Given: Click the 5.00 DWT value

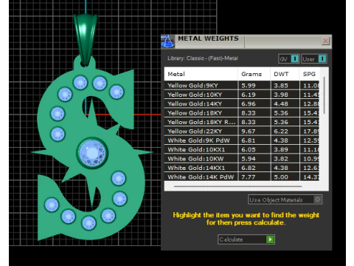Looking at the screenshot, I should click(x=281, y=177).
